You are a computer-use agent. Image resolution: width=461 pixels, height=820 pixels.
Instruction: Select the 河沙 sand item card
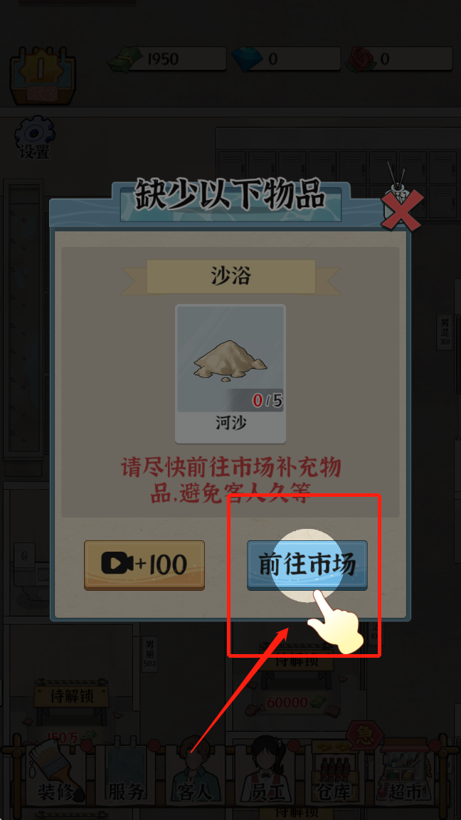[231, 374]
